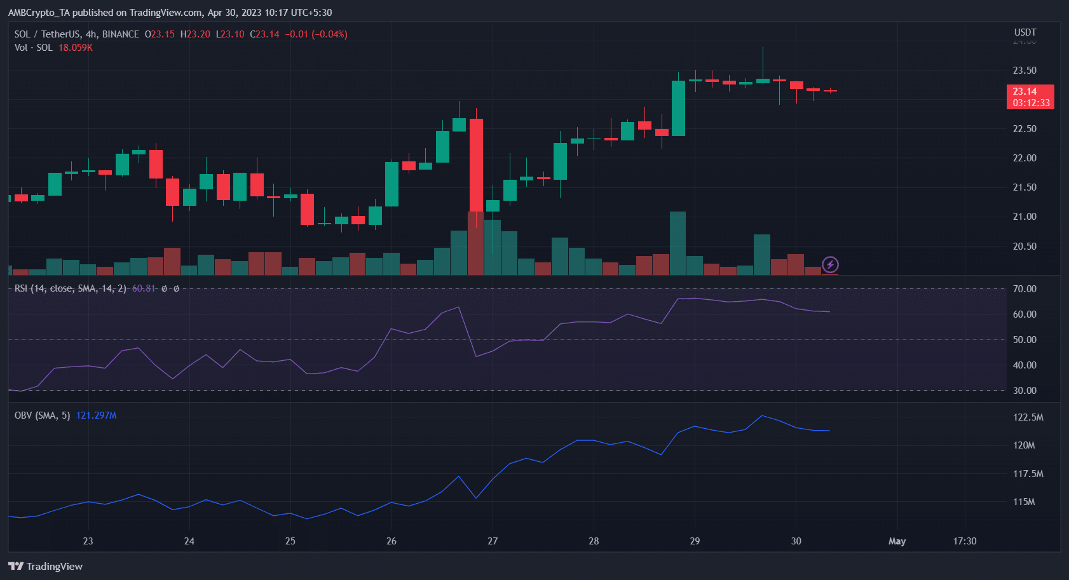Viewport: 1069px width, 580px height.
Task: Click the USDT currency label on price axis
Action: (x=1025, y=32)
